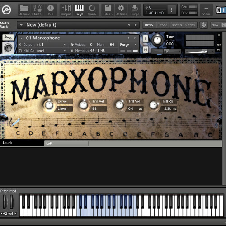The height and width of the screenshot is (226, 226).
Task: Click the Trill Vol value 0.0 dB
Action: coord(135,108)
